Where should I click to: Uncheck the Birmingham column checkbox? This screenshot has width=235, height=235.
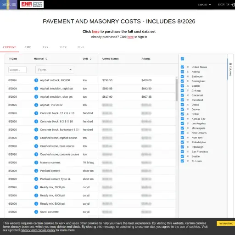(182, 81)
